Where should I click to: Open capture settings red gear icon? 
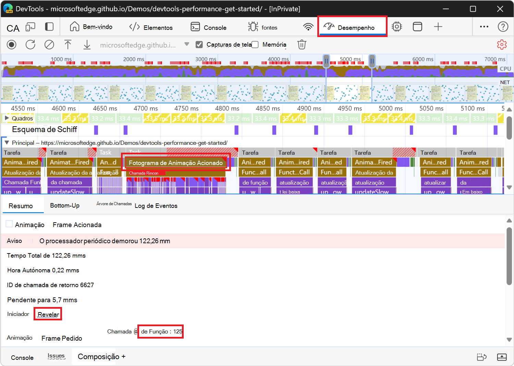pos(502,45)
